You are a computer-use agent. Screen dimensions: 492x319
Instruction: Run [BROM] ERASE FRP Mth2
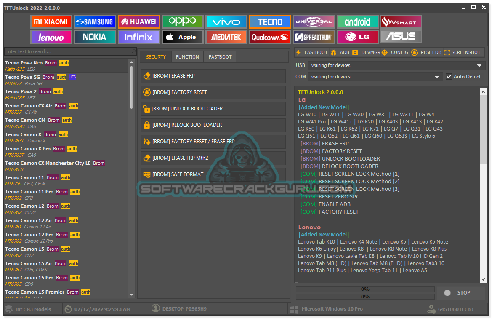coord(213,158)
